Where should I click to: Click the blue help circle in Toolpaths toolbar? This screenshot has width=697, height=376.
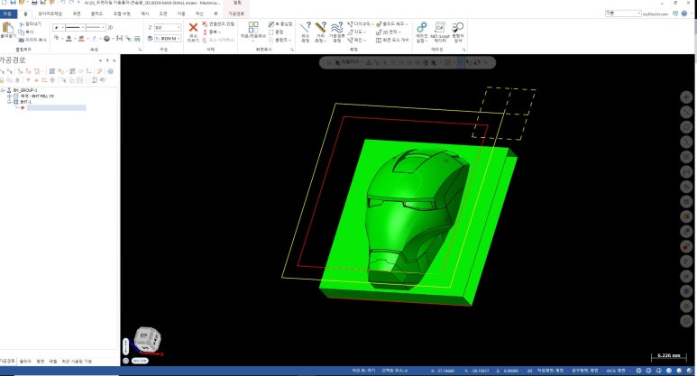110,71
